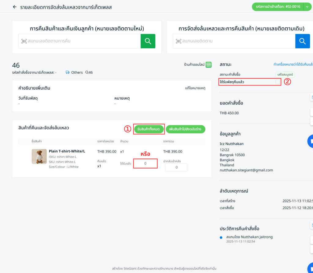Viewport: 313px width, 273px height.
Task: Click the Plain T-shirt product thumbnail
Action: click(x=39, y=157)
